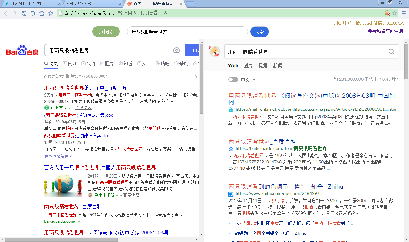Click the Zhihu 知 icon beside the zhihu URL
Screen dimensions: 409x242
(231, 193)
